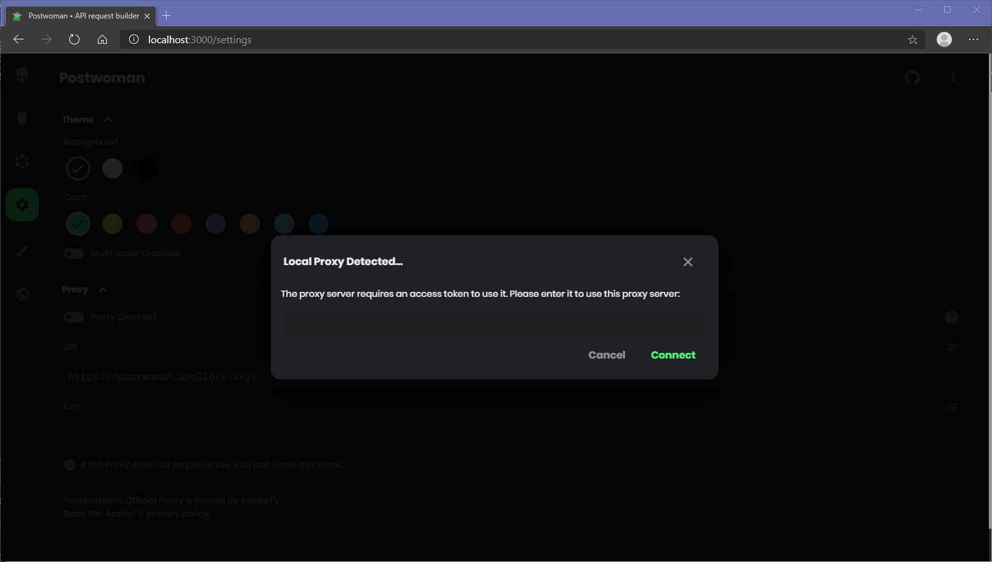Toggle the Multi-color Disabled switch
The width and height of the screenshot is (992, 562).
[74, 254]
